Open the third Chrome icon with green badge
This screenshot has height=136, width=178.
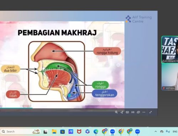[129, 131]
